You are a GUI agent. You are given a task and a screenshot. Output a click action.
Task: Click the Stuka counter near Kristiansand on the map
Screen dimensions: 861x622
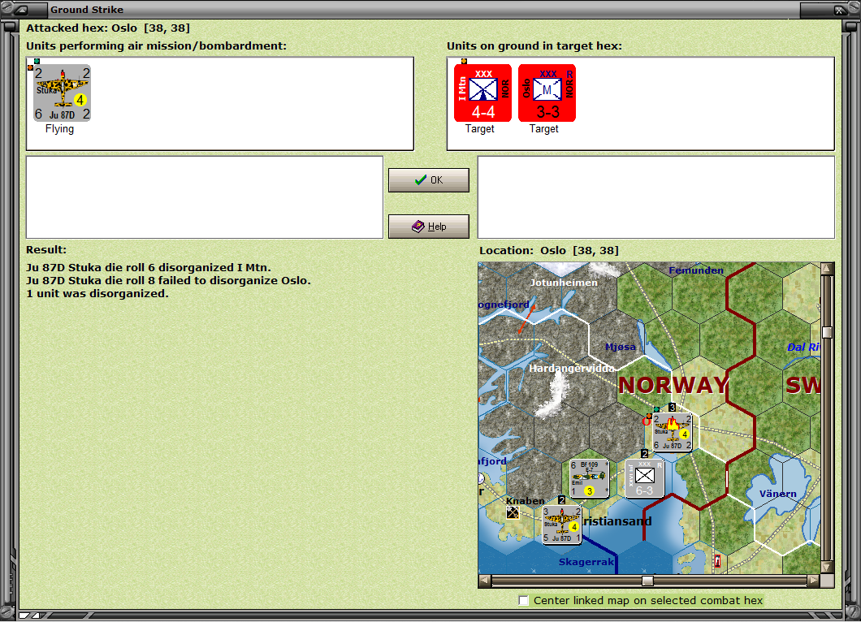click(561, 525)
